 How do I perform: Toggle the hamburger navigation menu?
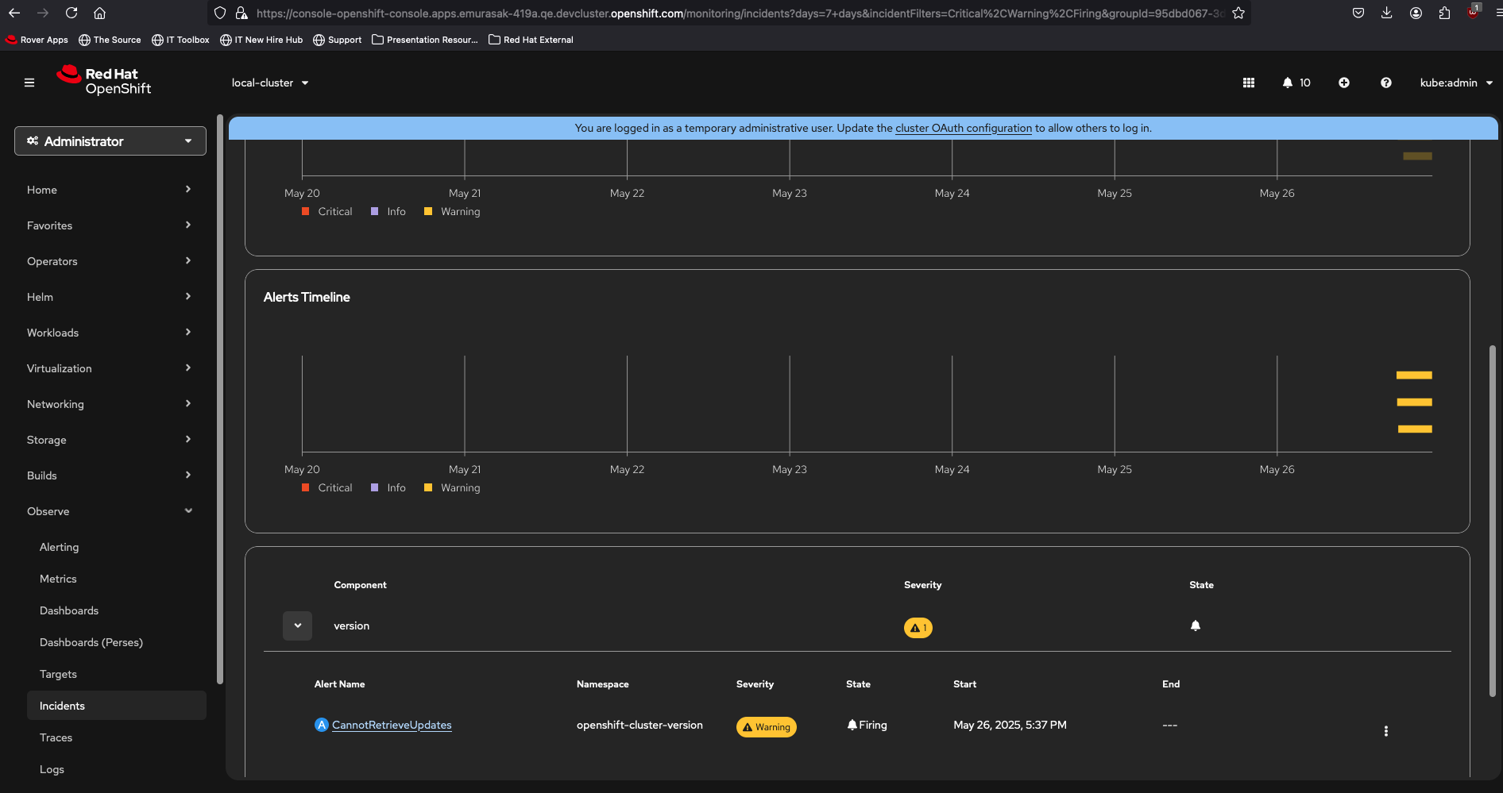point(29,83)
